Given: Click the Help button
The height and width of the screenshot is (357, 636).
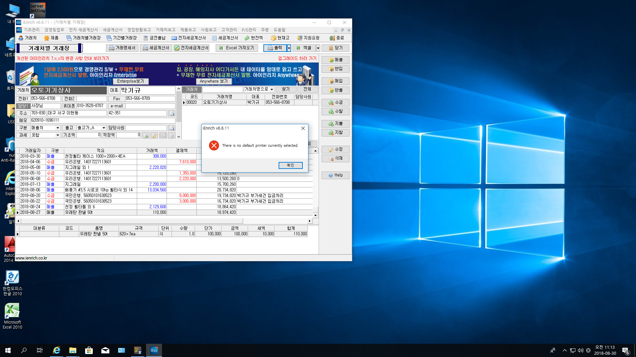Looking at the screenshot, I should click(x=335, y=175).
